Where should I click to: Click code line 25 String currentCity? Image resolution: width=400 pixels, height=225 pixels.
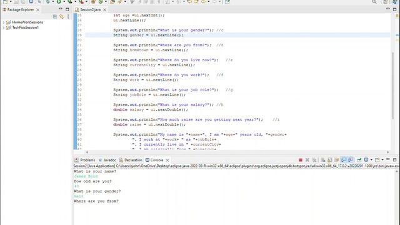tap(154, 65)
